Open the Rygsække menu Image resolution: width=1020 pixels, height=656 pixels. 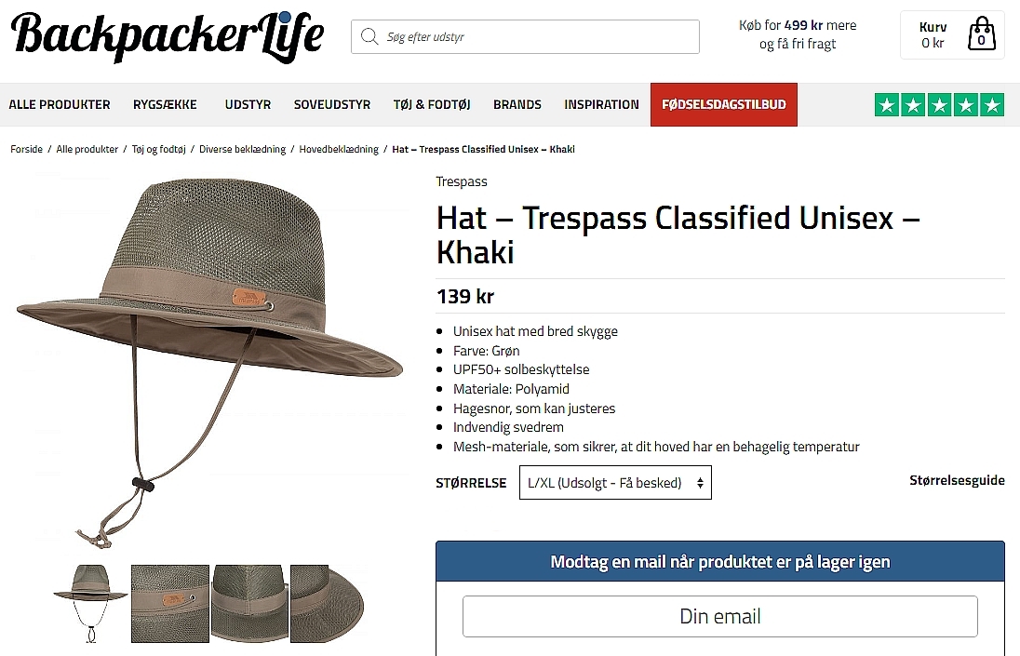pos(165,104)
